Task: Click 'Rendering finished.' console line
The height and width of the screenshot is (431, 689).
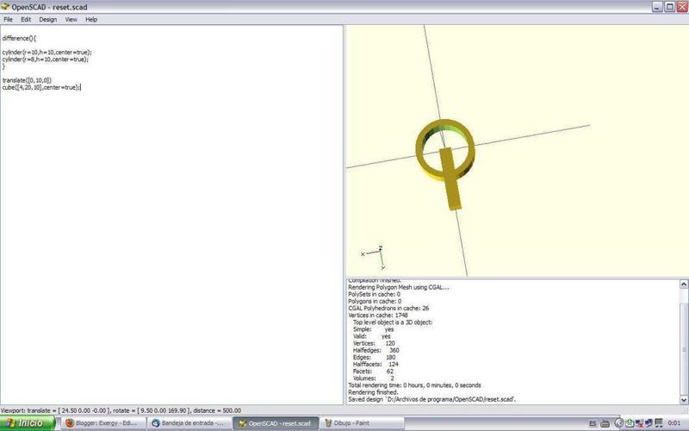Action: [373, 392]
